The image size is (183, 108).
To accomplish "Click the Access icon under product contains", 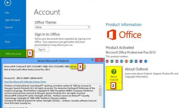I will pos(107,61).
